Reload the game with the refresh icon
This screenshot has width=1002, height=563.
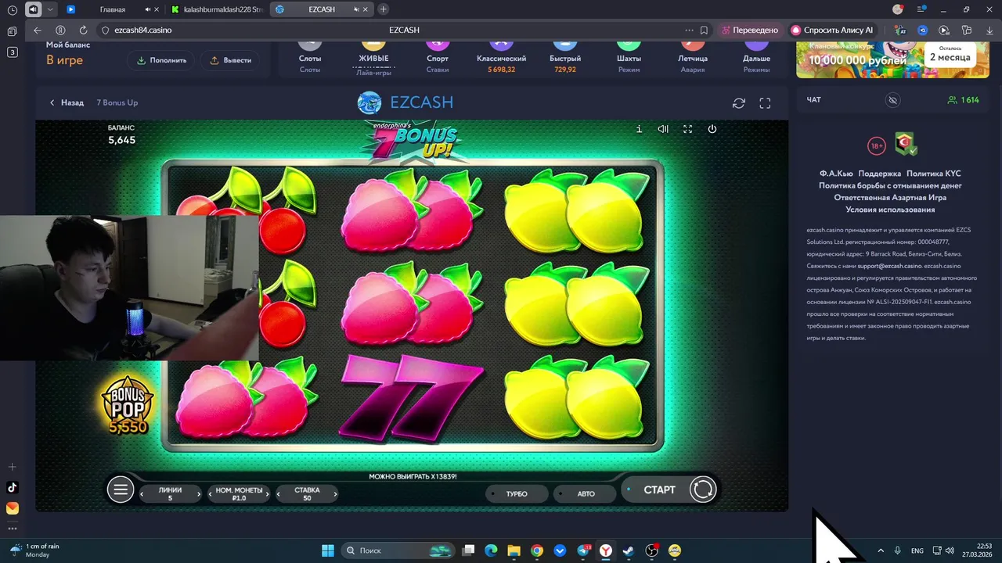click(x=738, y=103)
